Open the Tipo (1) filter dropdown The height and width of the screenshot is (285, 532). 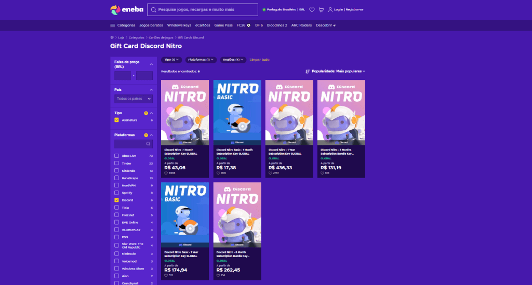(x=171, y=60)
